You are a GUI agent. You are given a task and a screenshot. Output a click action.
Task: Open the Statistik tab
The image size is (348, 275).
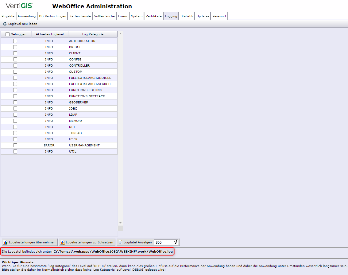pyautogui.click(x=187, y=16)
